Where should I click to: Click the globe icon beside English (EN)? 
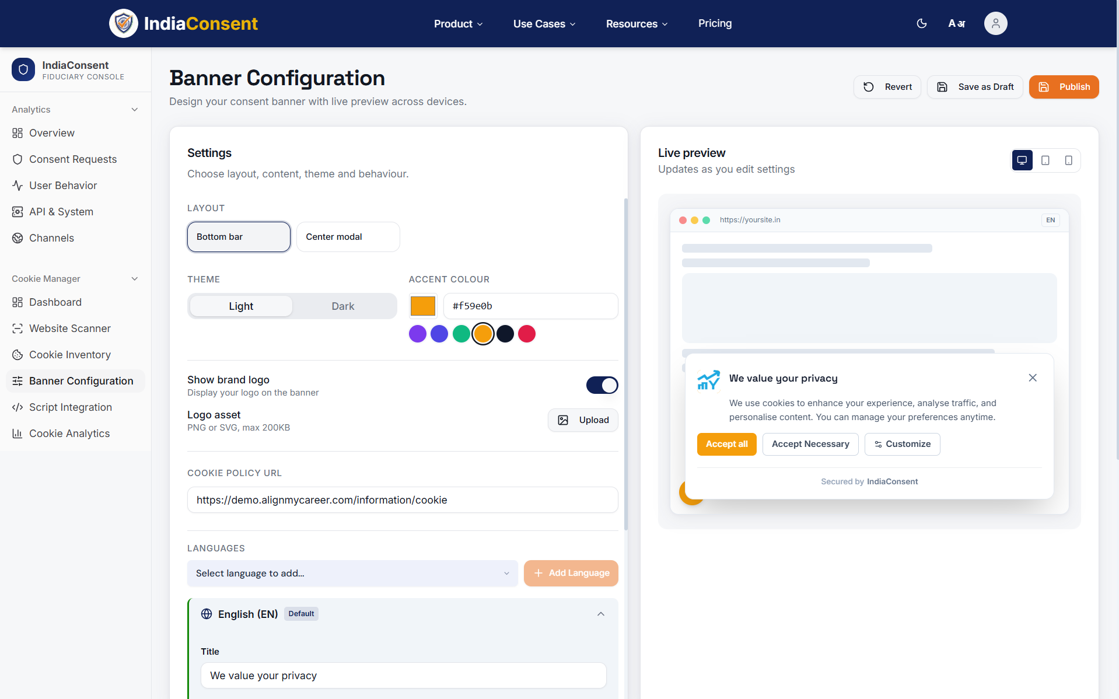(x=207, y=614)
